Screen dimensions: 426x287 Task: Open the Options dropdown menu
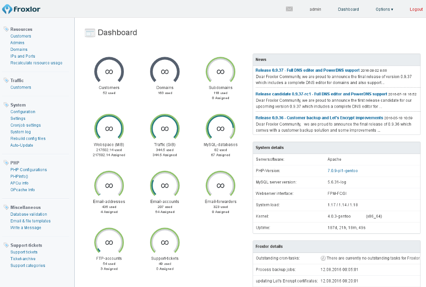pos(384,9)
